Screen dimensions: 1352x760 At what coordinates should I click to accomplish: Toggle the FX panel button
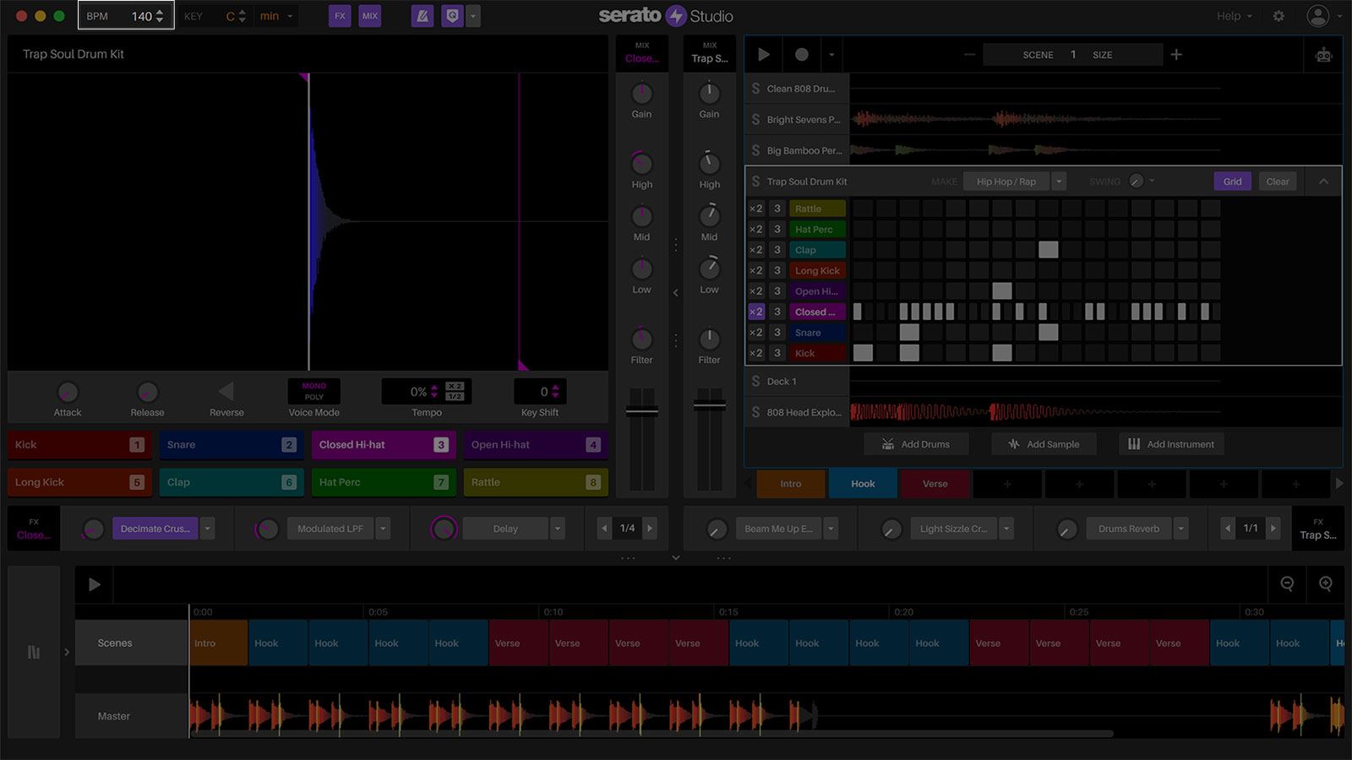(x=340, y=16)
